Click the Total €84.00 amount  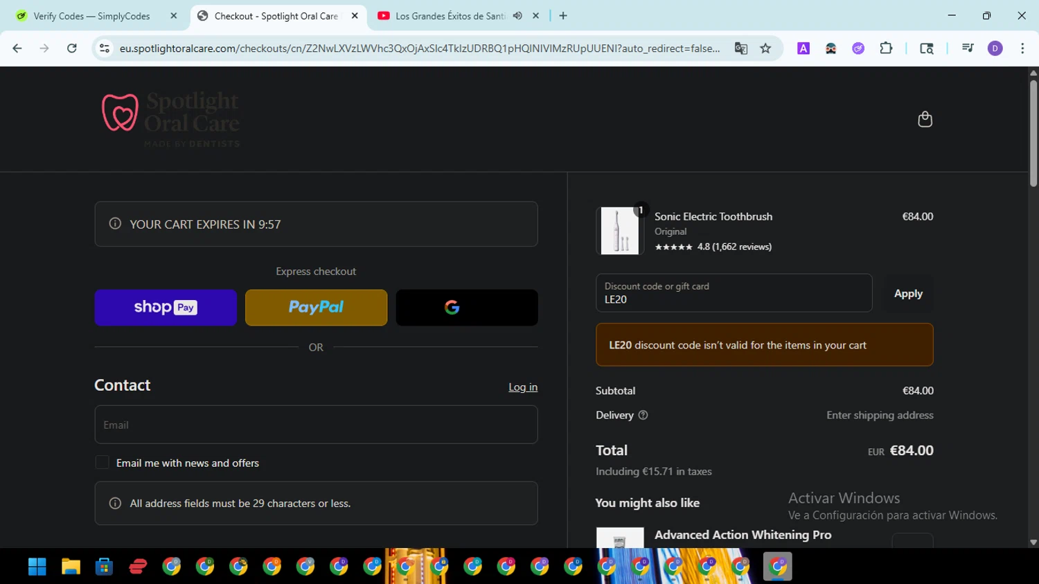(x=912, y=450)
